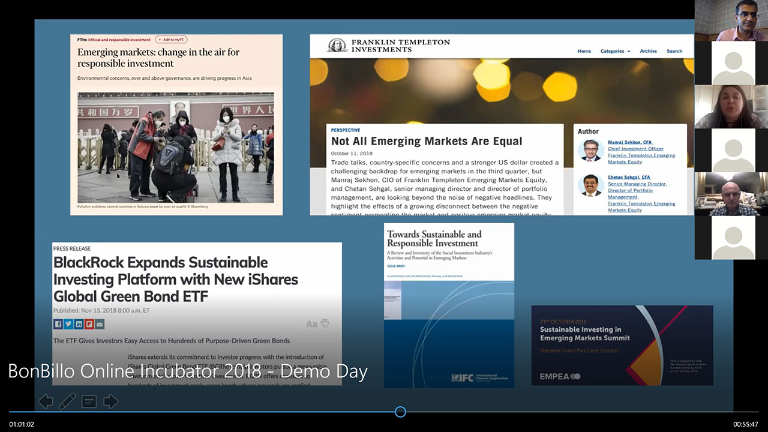Select the older man's video tile
This screenshot has width=768, height=432.
click(x=731, y=194)
